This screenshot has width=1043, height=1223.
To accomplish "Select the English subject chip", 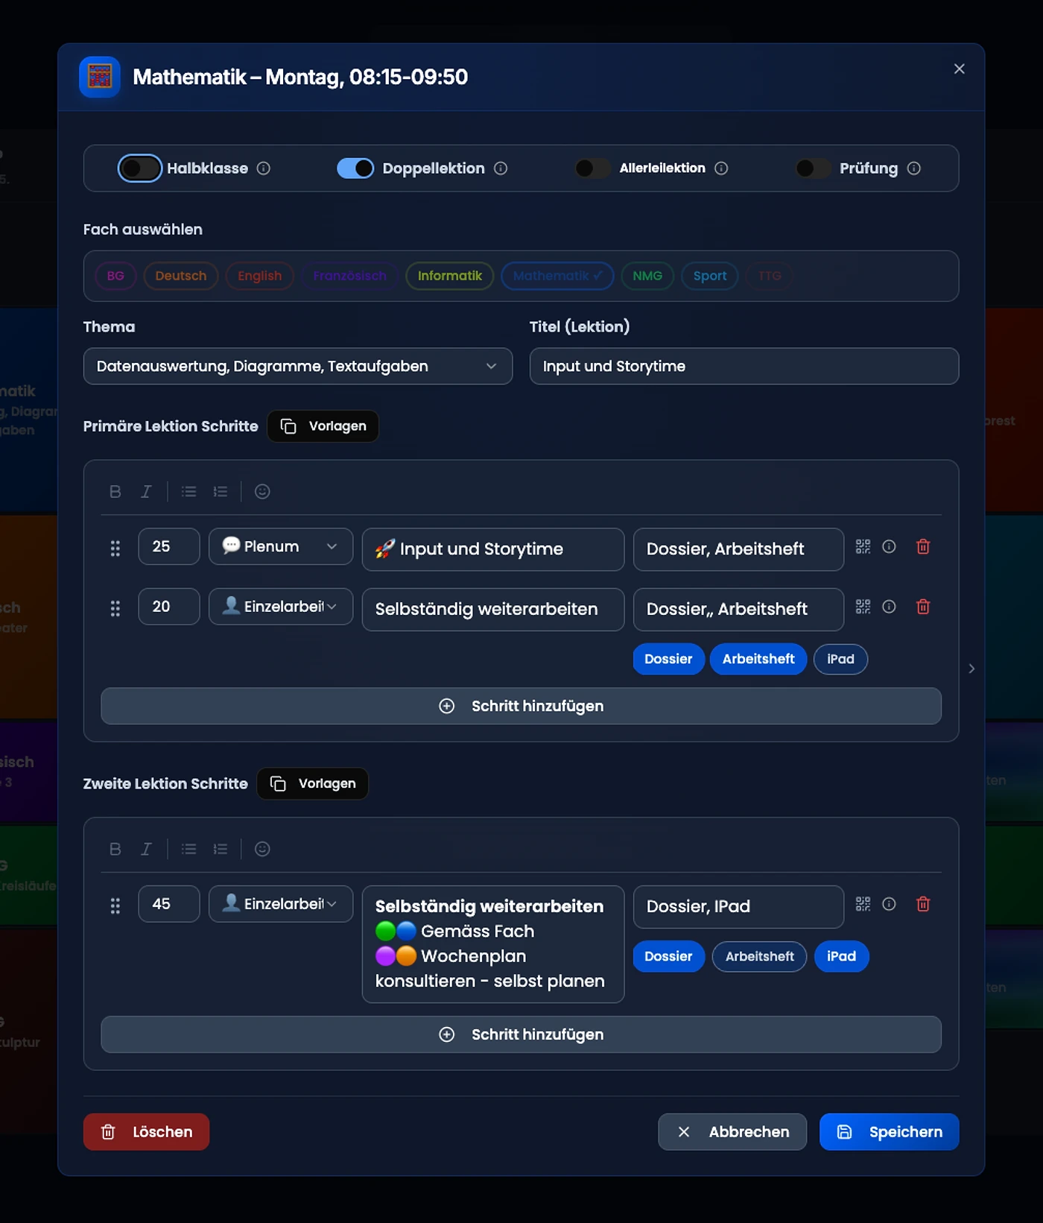I will point(260,276).
